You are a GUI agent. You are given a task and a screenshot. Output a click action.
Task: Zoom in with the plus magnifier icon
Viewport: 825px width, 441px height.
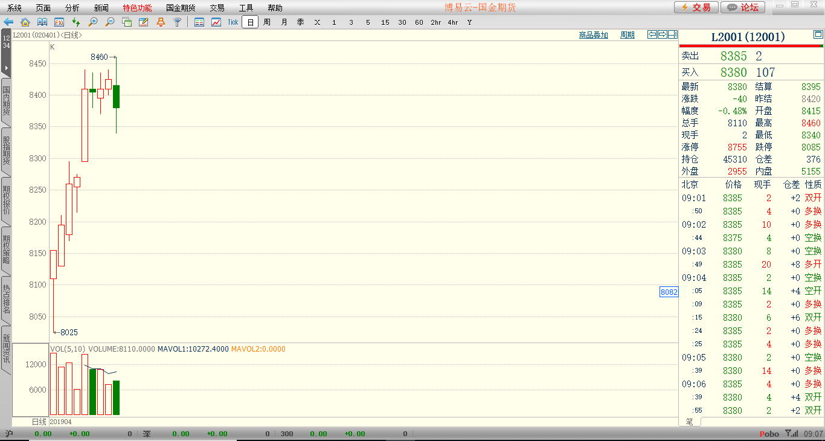point(93,22)
